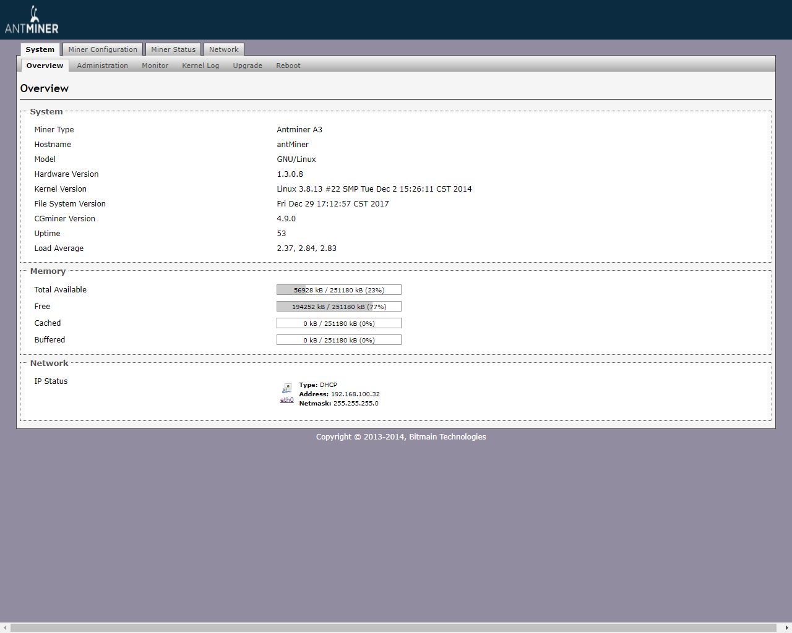The image size is (792, 633).
Task: Click the Load Average label
Action: click(59, 249)
